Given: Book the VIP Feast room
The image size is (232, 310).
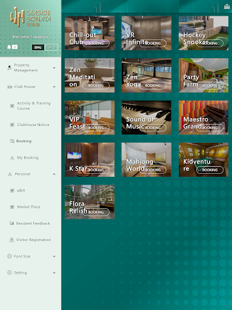Looking at the screenshot, I should tap(96, 128).
